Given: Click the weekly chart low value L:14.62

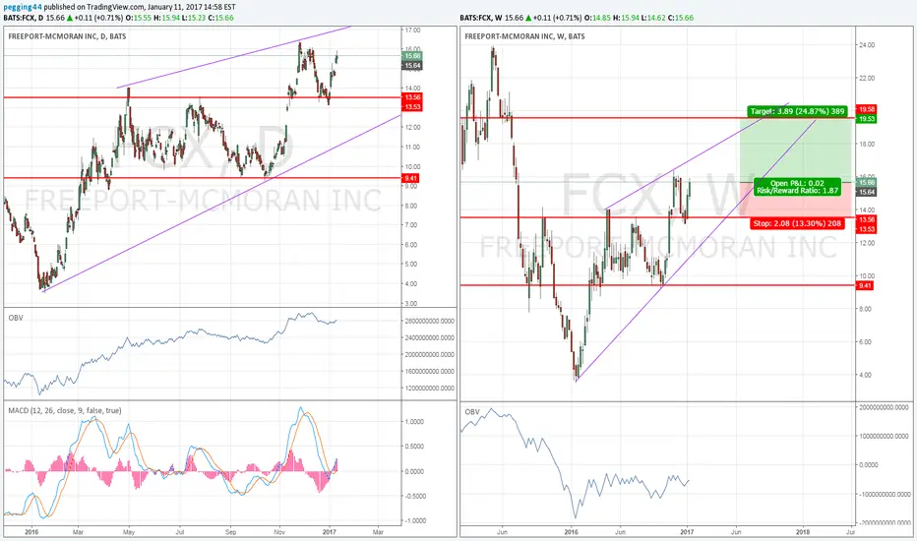Looking at the screenshot, I should tap(655, 18).
